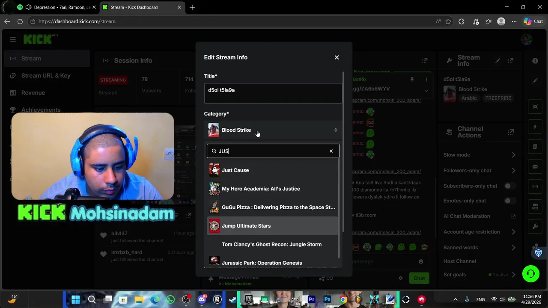Click the lightning bolt icon in right rail
Image resolution: width=548 pixels, height=308 pixels.
pos(535,127)
